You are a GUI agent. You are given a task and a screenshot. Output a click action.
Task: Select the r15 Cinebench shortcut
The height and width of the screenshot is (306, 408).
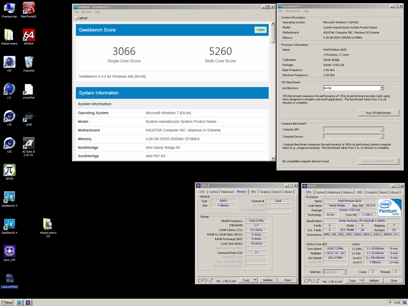pos(9,118)
